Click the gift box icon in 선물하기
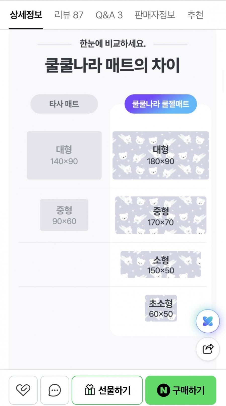 tap(89, 390)
